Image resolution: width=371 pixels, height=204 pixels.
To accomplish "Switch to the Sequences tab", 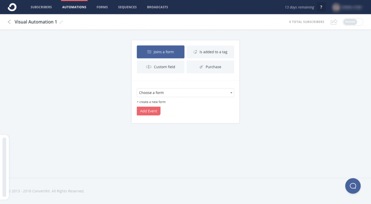I will [127, 7].
